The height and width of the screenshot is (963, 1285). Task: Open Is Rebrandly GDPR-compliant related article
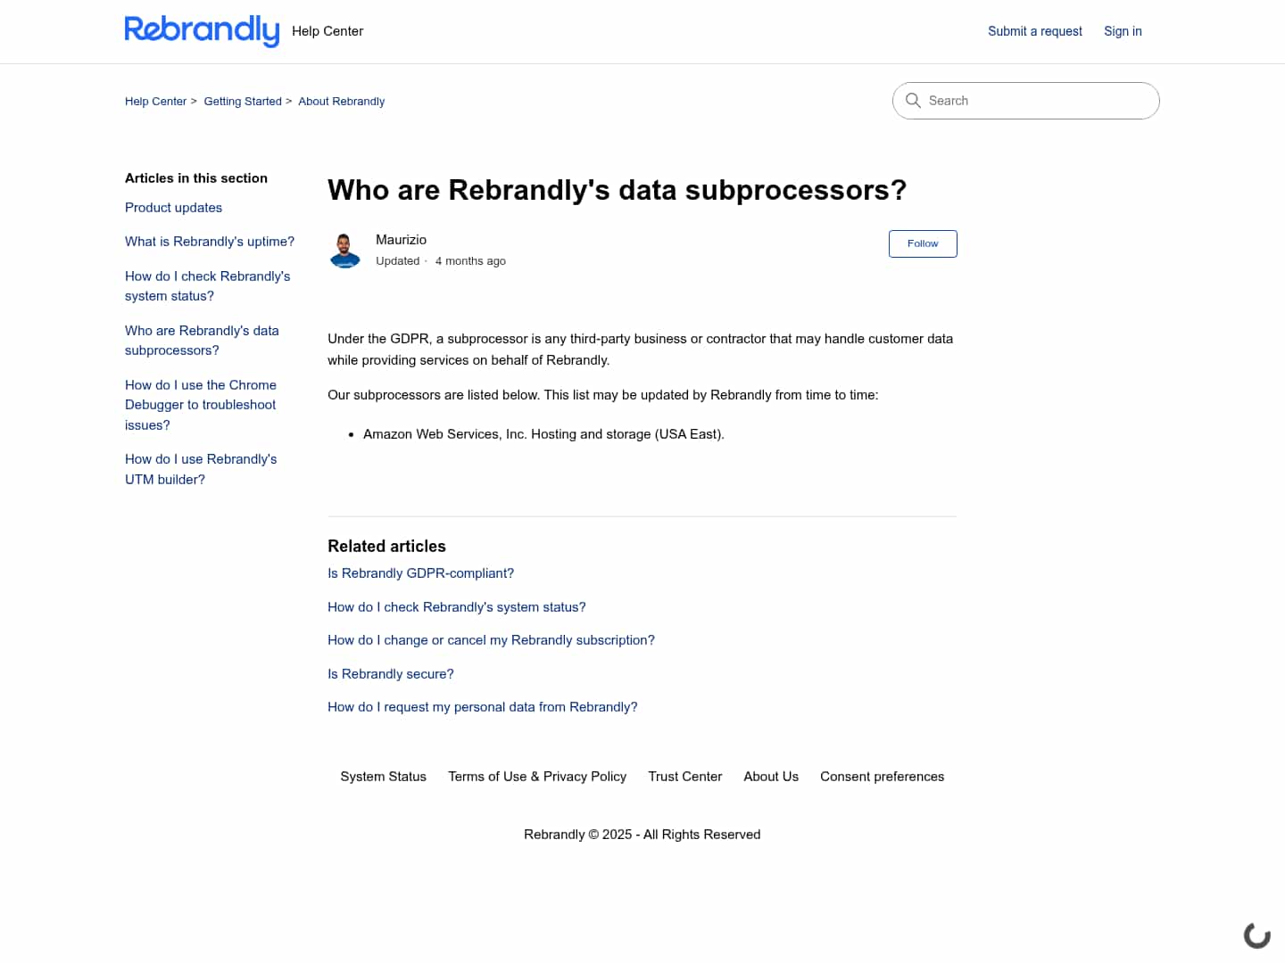coord(420,573)
